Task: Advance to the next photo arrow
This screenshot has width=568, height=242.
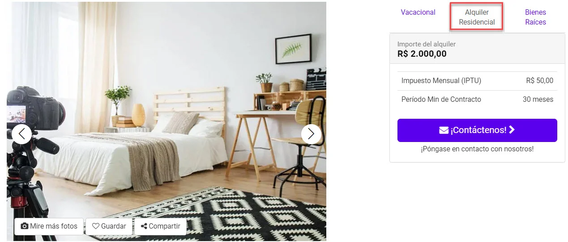Action: click(311, 134)
